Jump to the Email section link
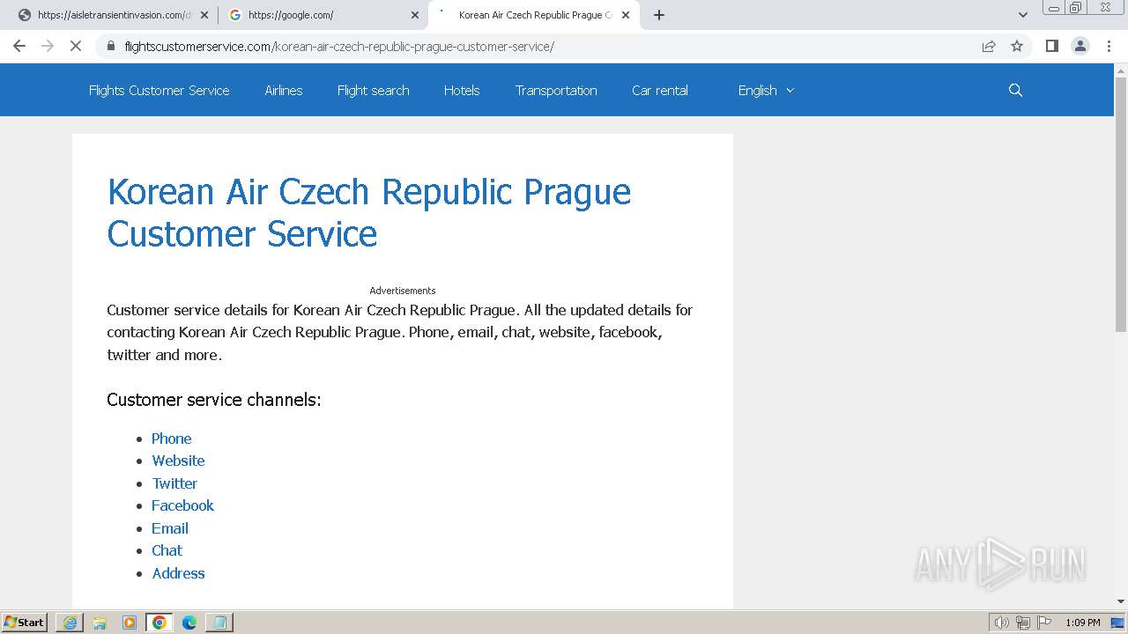 (x=170, y=528)
